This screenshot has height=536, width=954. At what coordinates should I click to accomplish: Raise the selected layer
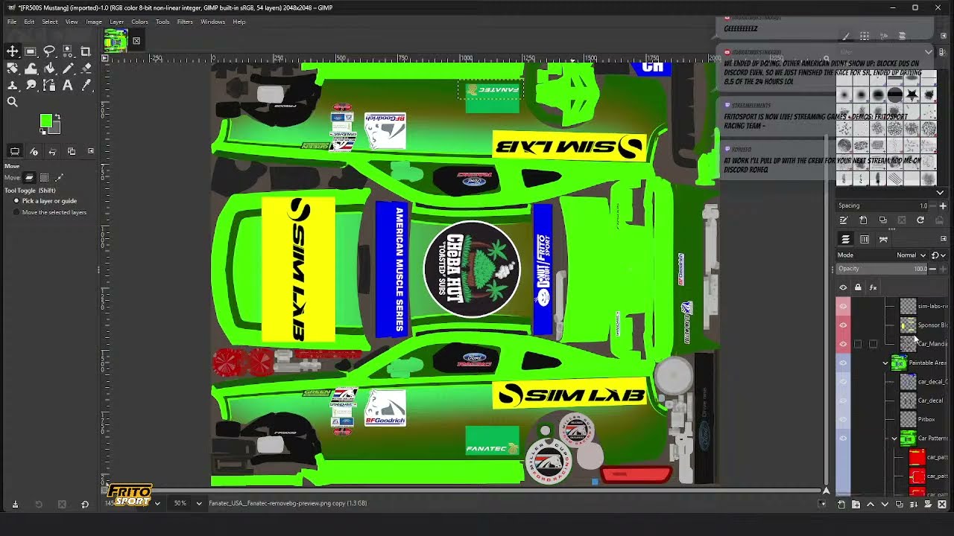click(871, 505)
